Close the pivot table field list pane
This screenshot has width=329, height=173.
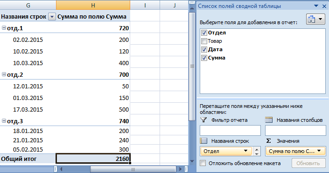pos(324,6)
